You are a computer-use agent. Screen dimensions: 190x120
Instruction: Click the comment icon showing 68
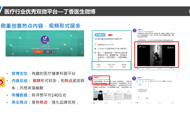pyautogui.click(x=119, y=103)
